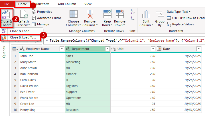The image size is (205, 116).
Task: Click Use First Row as Headers icon
Action: pyautogui.click(x=169, y=18)
